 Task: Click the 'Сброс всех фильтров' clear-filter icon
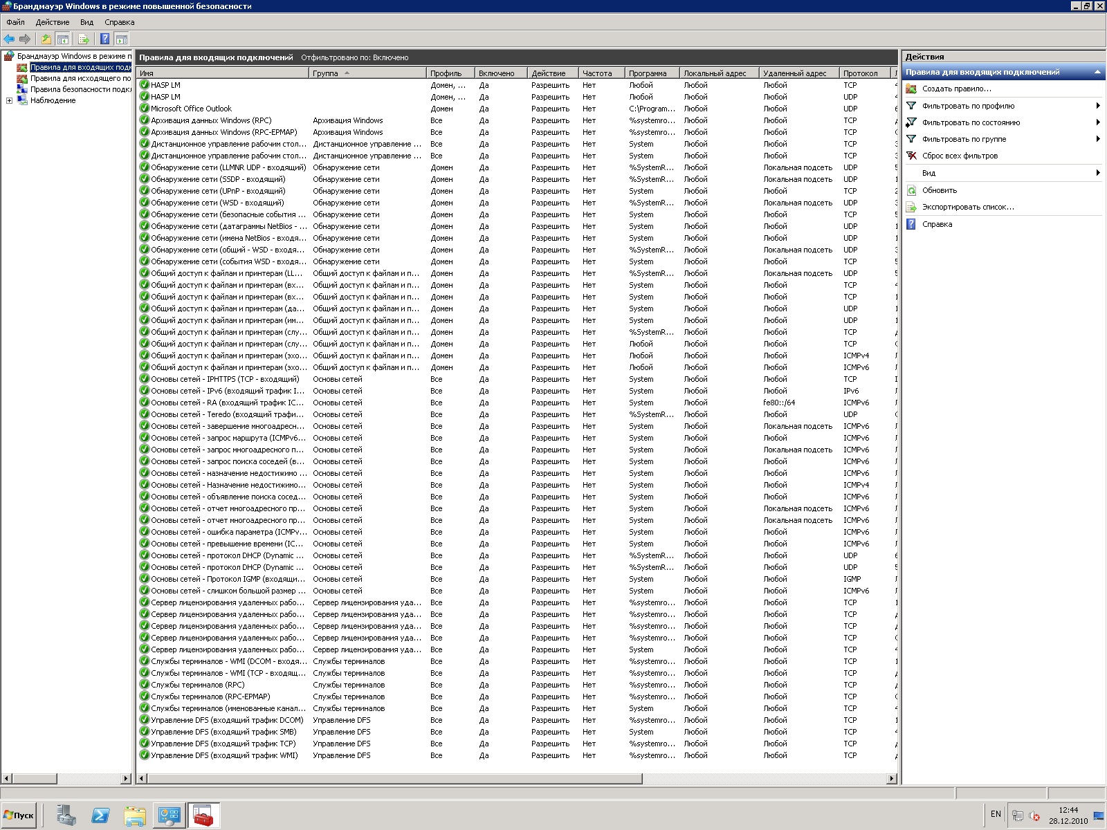912,156
